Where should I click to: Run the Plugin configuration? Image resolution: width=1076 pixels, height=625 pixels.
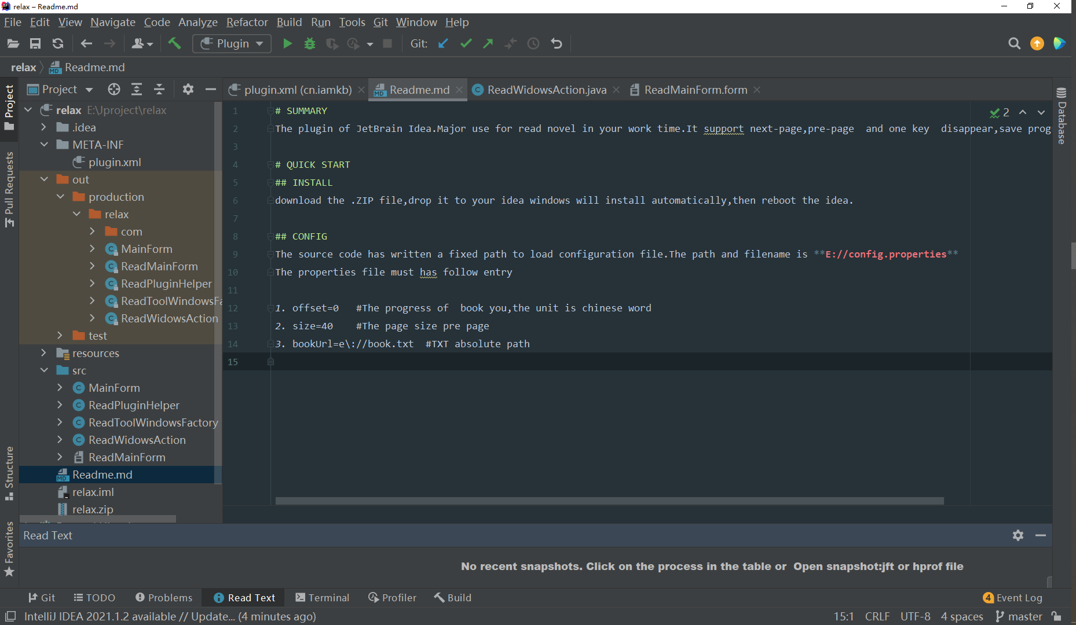[287, 43]
